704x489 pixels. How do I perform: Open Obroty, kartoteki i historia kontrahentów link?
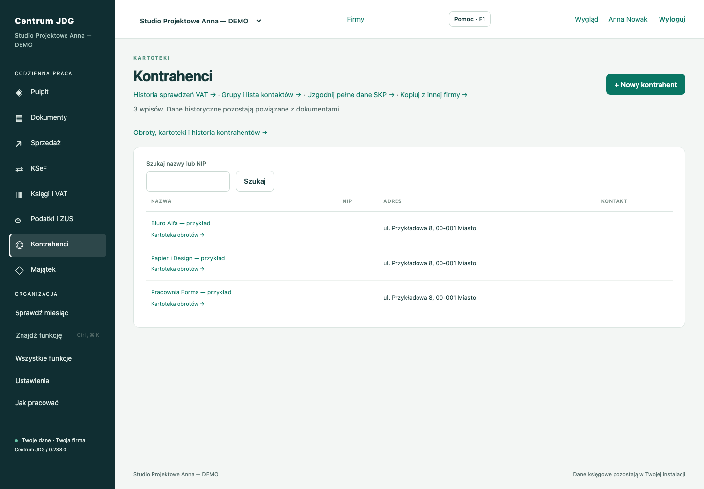pyautogui.click(x=200, y=133)
